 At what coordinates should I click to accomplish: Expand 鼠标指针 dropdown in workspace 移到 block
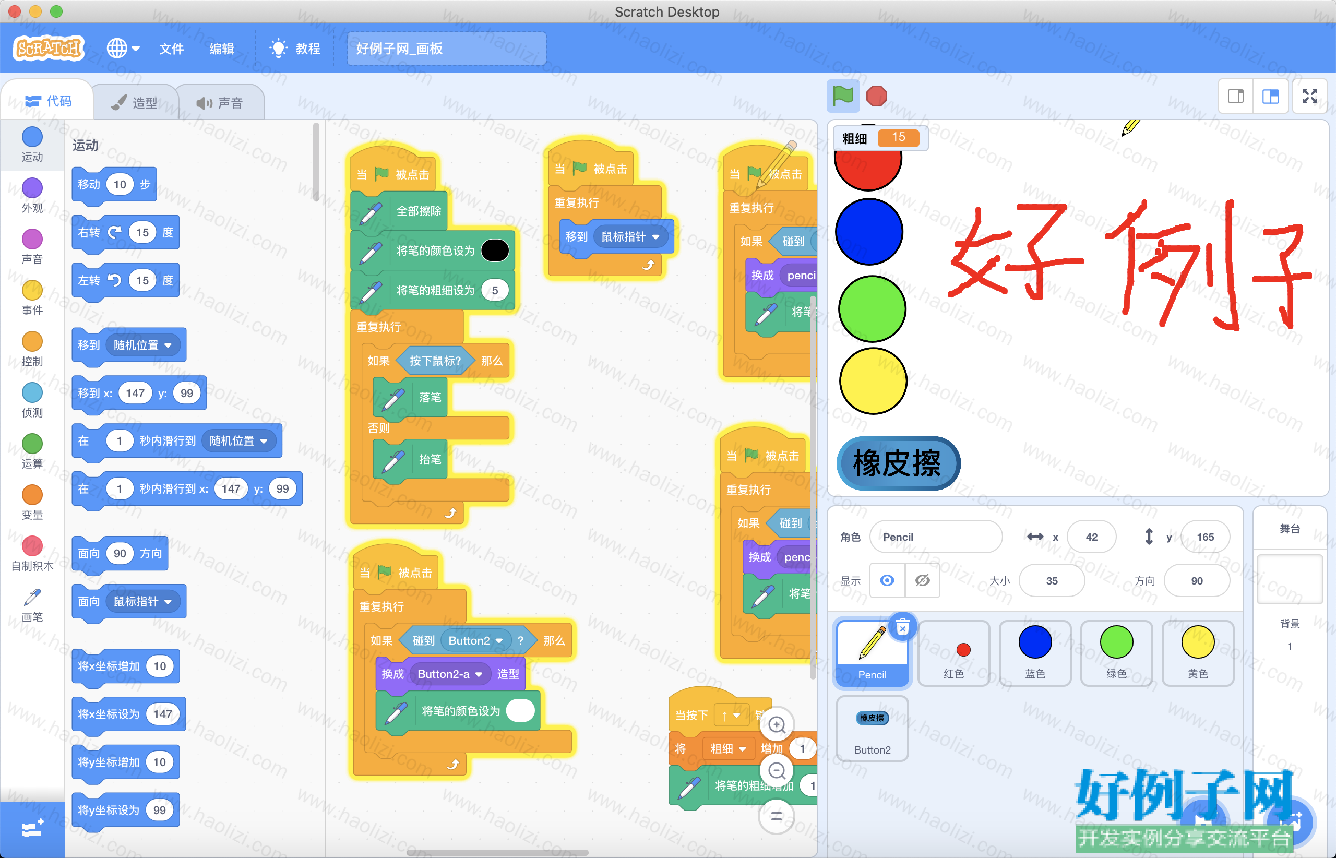pyautogui.click(x=630, y=237)
